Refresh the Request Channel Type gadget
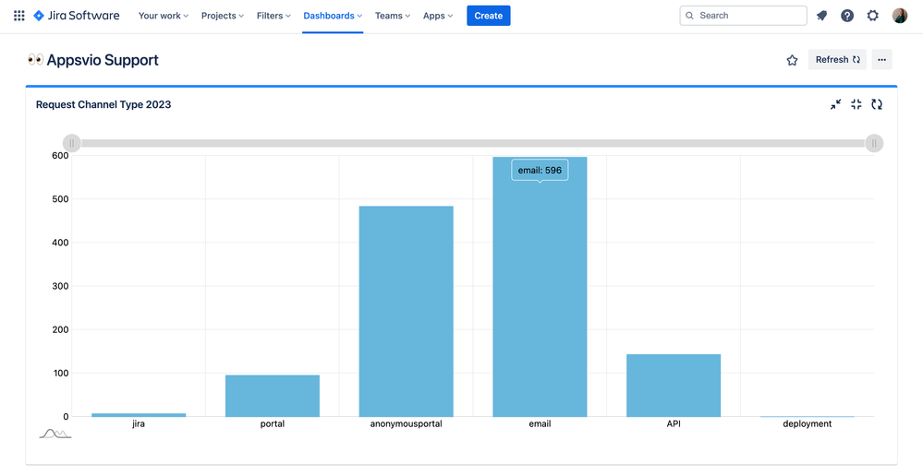The height and width of the screenshot is (476, 923). [877, 104]
